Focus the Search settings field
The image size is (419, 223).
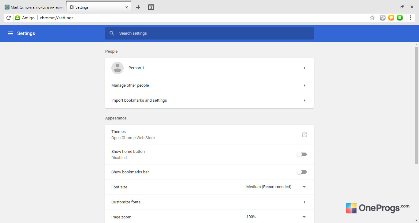point(209,33)
